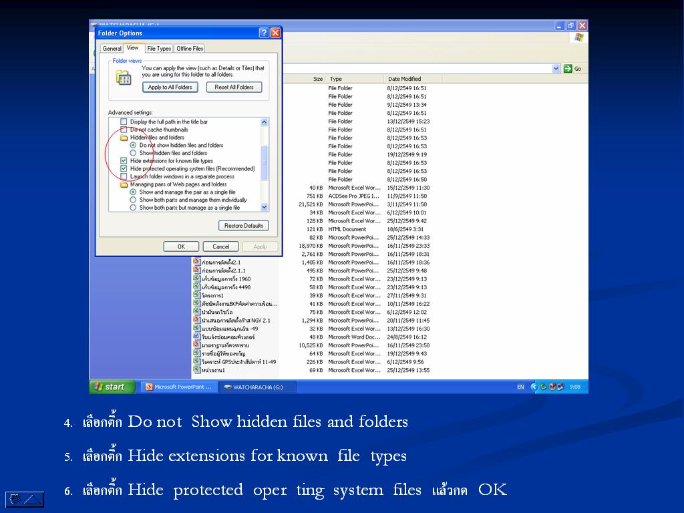Switch to the File Types tab
The image size is (684, 513).
[159, 48]
